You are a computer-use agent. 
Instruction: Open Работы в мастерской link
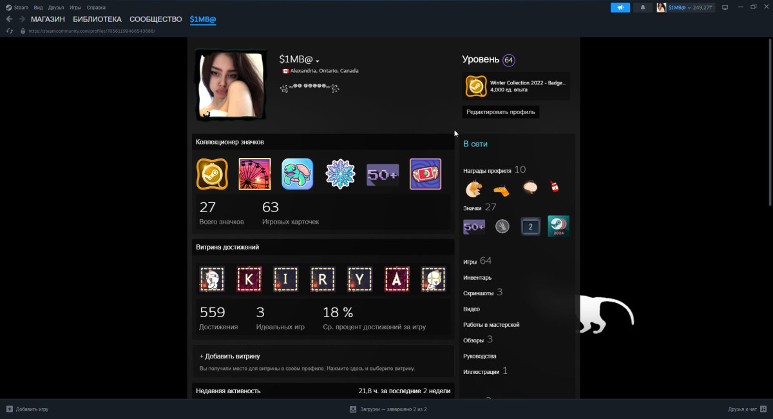click(x=491, y=325)
